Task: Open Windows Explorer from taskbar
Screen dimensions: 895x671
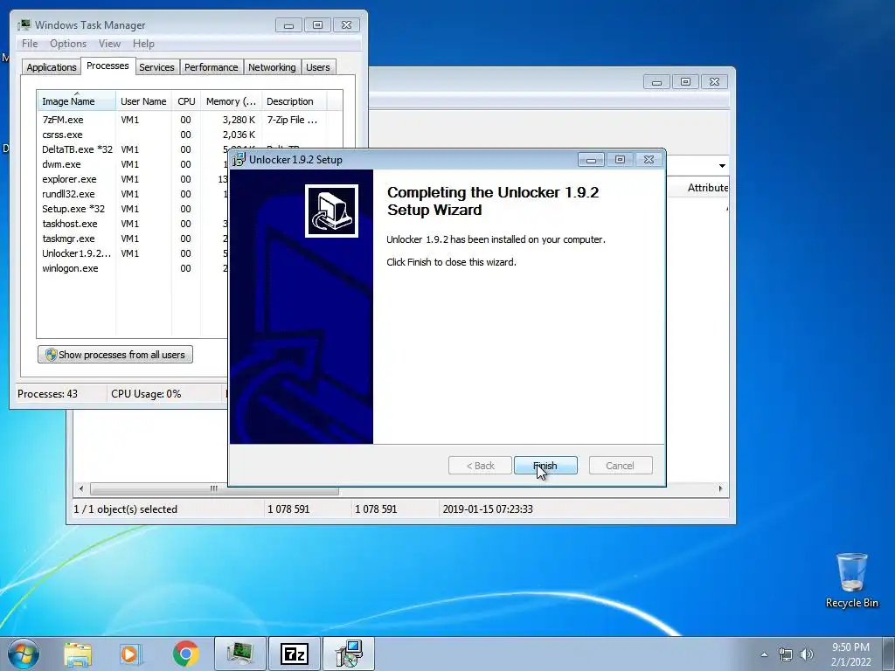Action: tap(78, 654)
